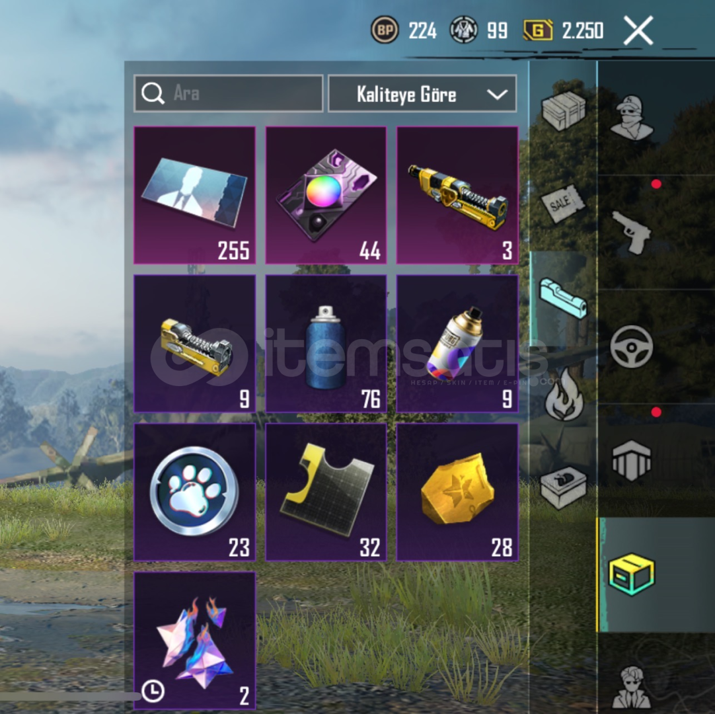Open the supply crate tab icon

(564, 110)
